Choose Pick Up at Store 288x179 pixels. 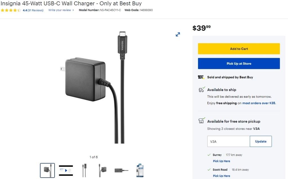click(239, 64)
